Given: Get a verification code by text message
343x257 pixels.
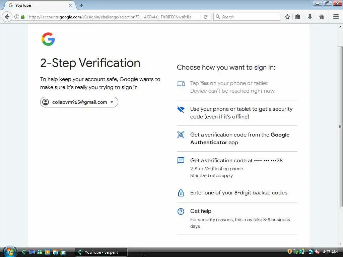Looking at the screenshot, I should (x=237, y=168).
